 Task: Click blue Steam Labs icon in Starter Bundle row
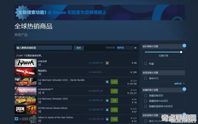107,82
